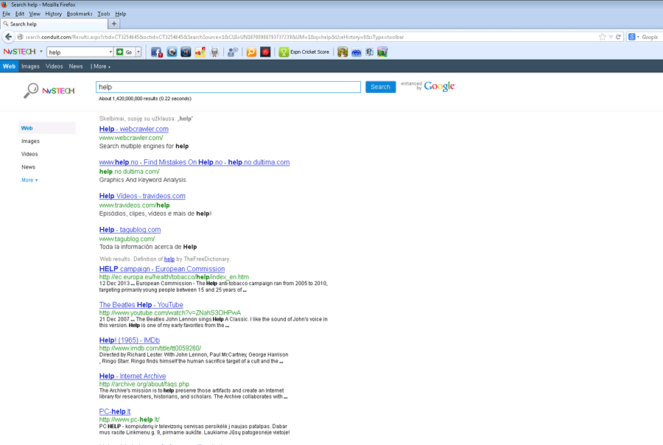Click the Facebook icon in the toolbar
663x445 pixels.
point(156,52)
